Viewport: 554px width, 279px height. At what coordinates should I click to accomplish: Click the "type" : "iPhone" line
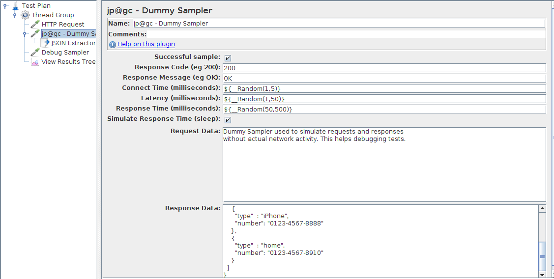262,216
